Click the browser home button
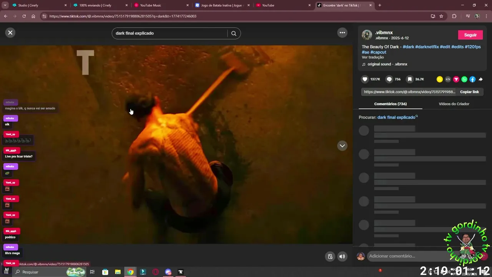 (33, 16)
